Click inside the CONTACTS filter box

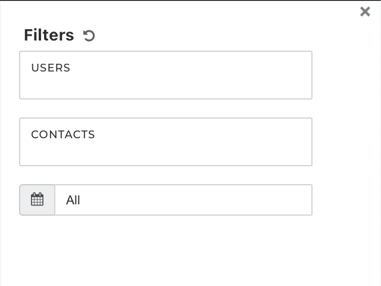point(165,142)
